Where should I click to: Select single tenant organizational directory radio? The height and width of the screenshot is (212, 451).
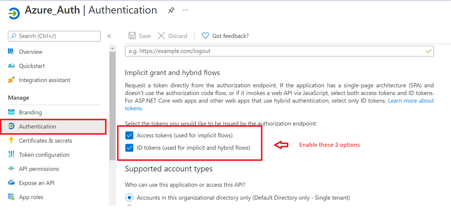point(129,198)
